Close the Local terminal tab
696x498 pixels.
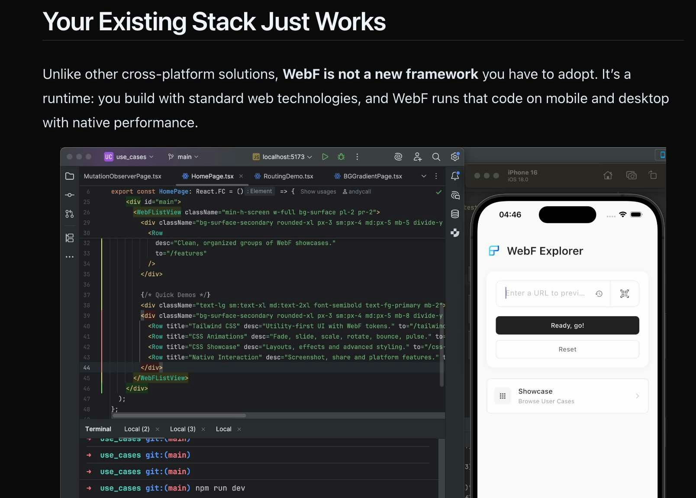[239, 429]
